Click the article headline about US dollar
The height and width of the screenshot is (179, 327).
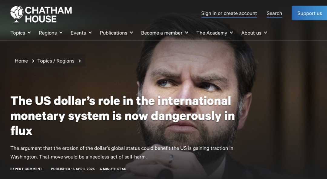(123, 116)
